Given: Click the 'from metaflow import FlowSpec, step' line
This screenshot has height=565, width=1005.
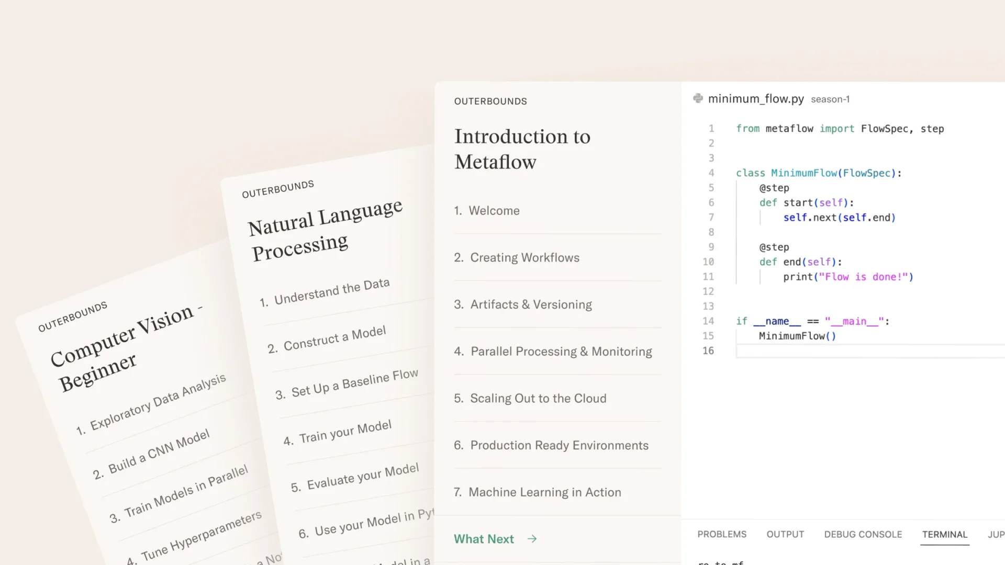Looking at the screenshot, I should 840,129.
